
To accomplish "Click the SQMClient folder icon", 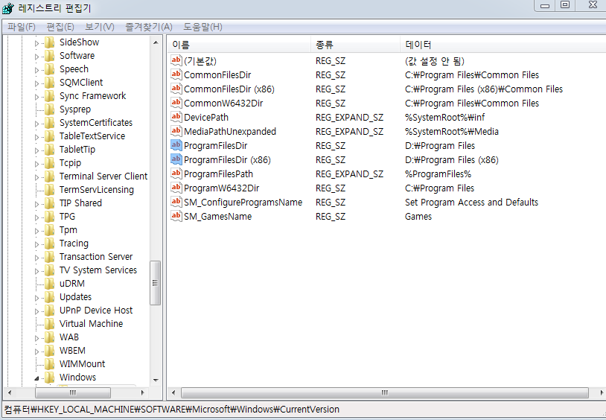I will click(49, 83).
